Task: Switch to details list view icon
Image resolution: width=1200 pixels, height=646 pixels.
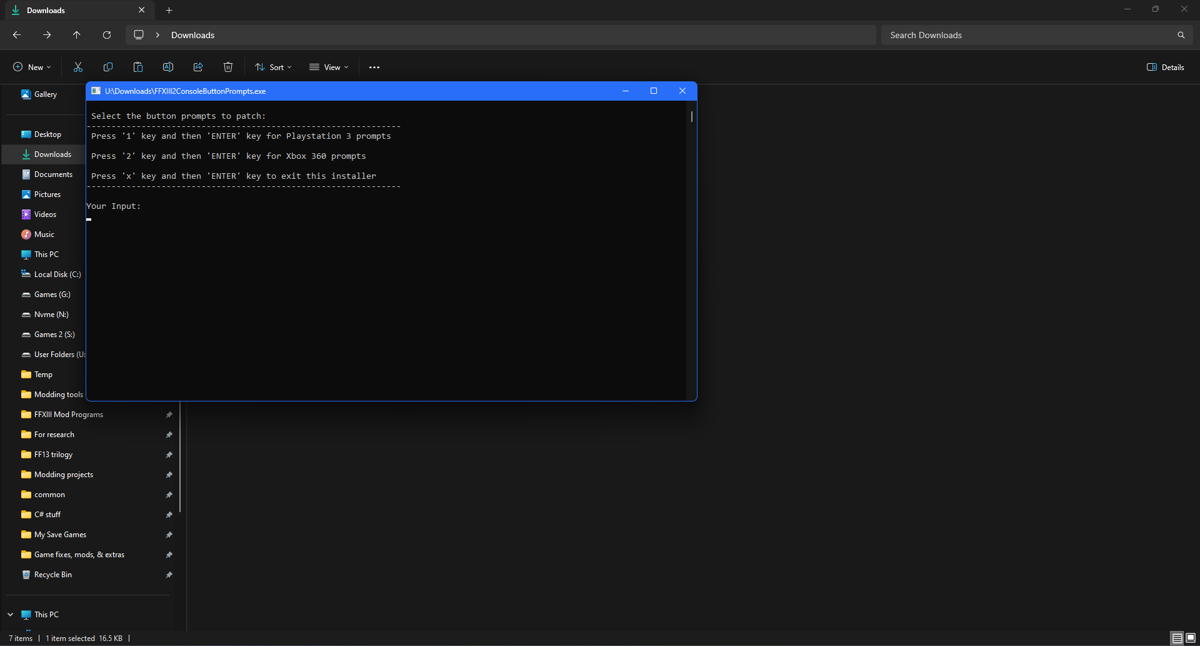Action: coord(1177,638)
